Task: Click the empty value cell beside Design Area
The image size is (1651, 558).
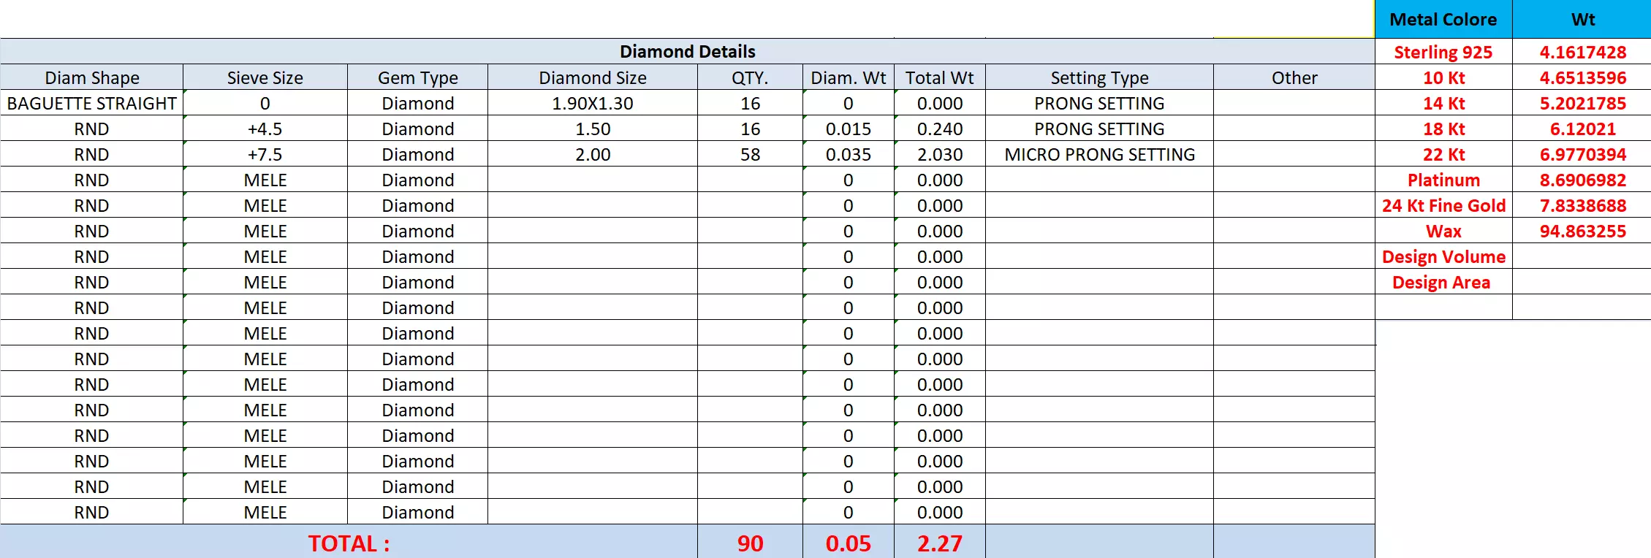Action: 1582,282
